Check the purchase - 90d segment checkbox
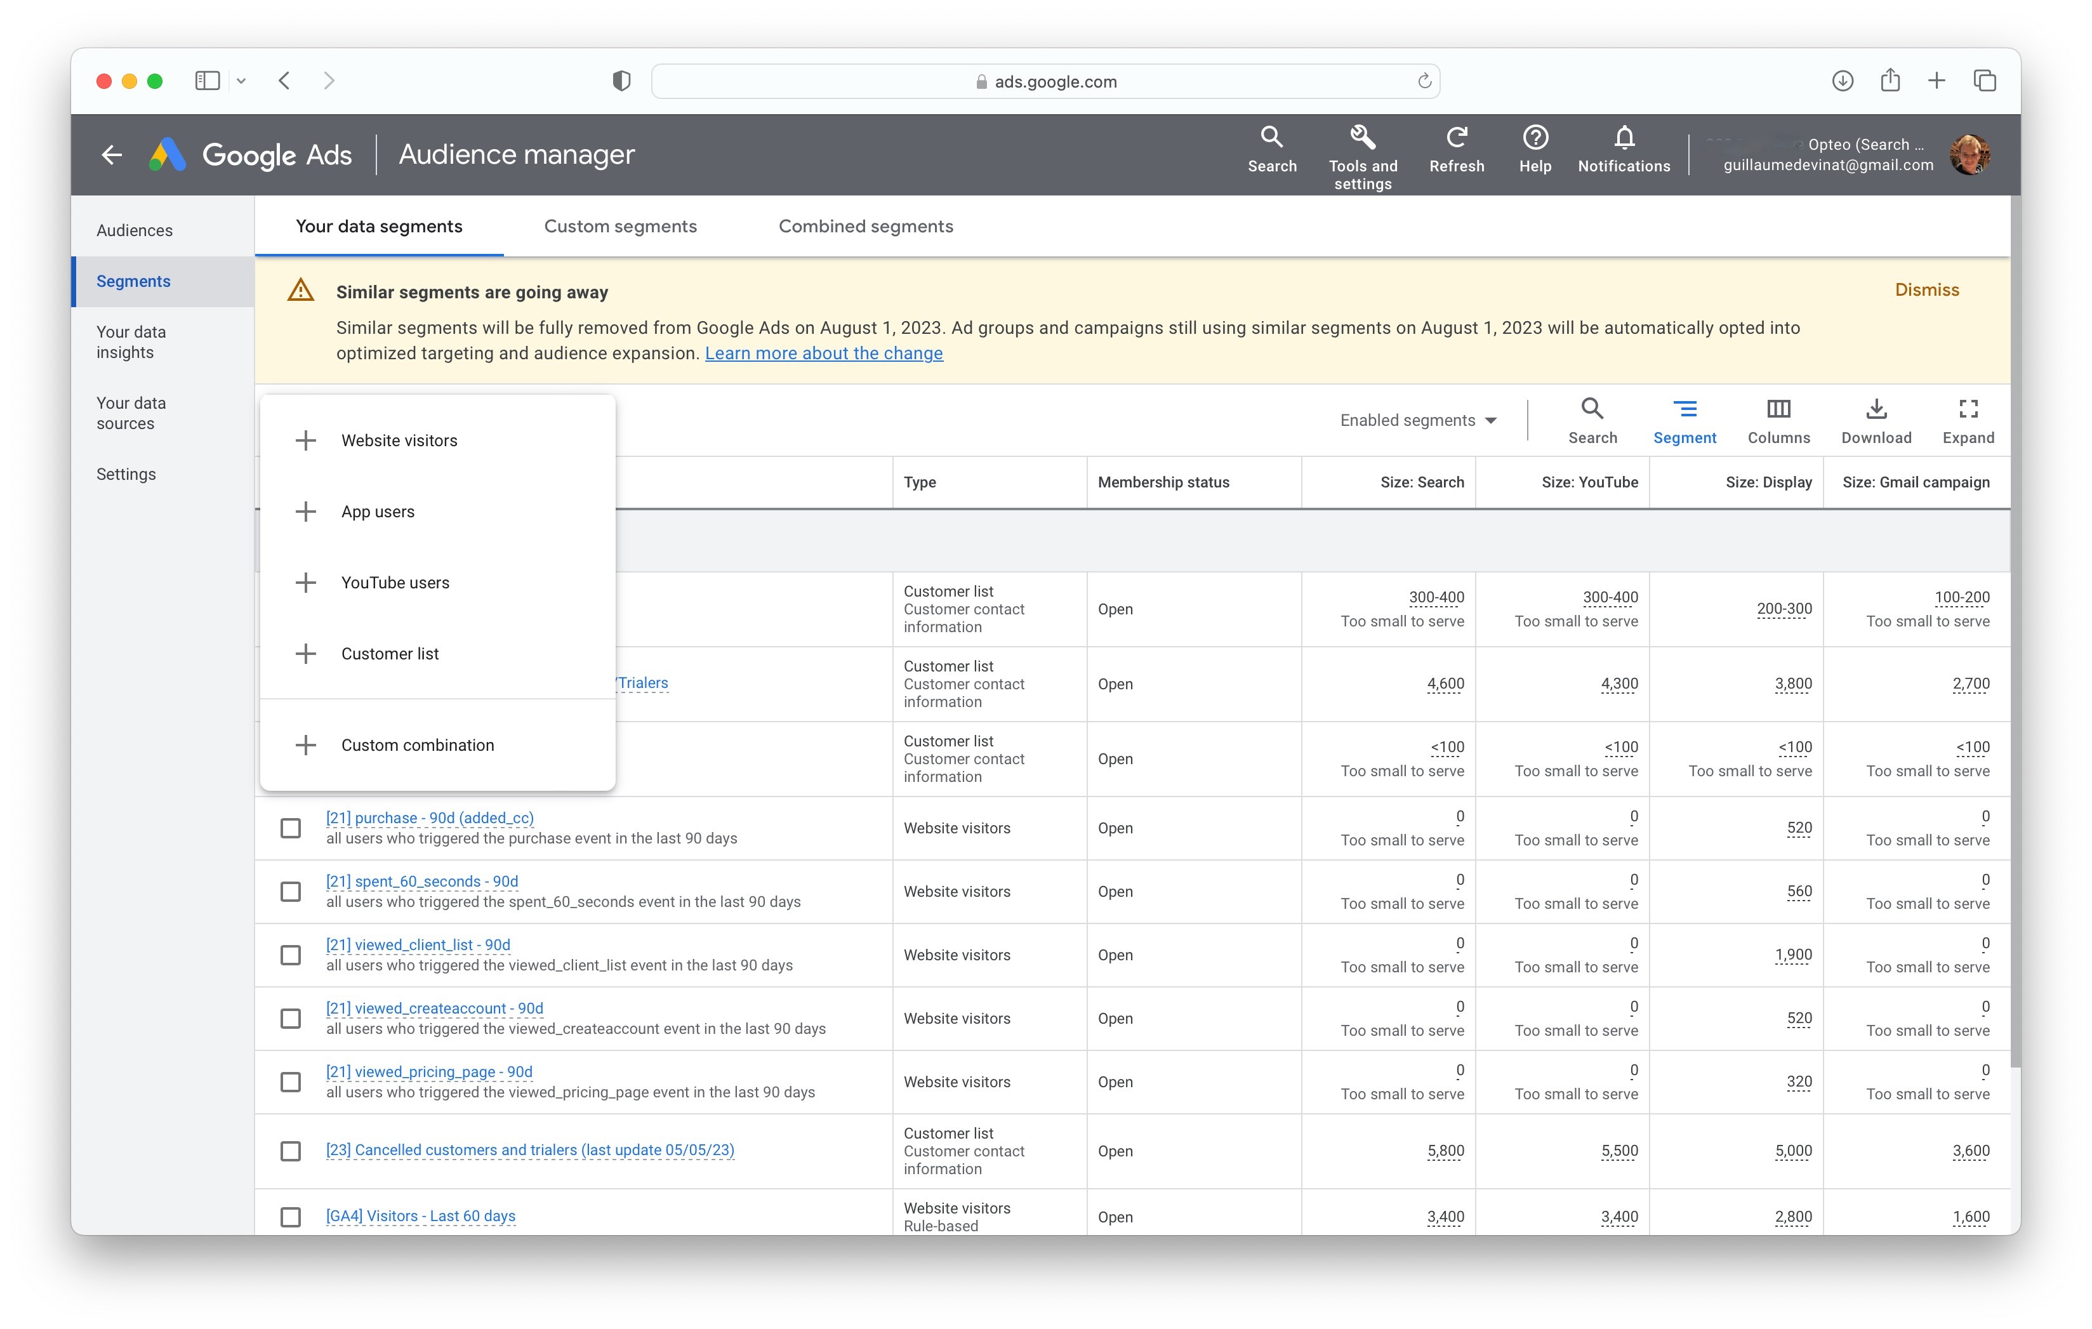Screen dimensions: 2092x1329 tap(291, 828)
